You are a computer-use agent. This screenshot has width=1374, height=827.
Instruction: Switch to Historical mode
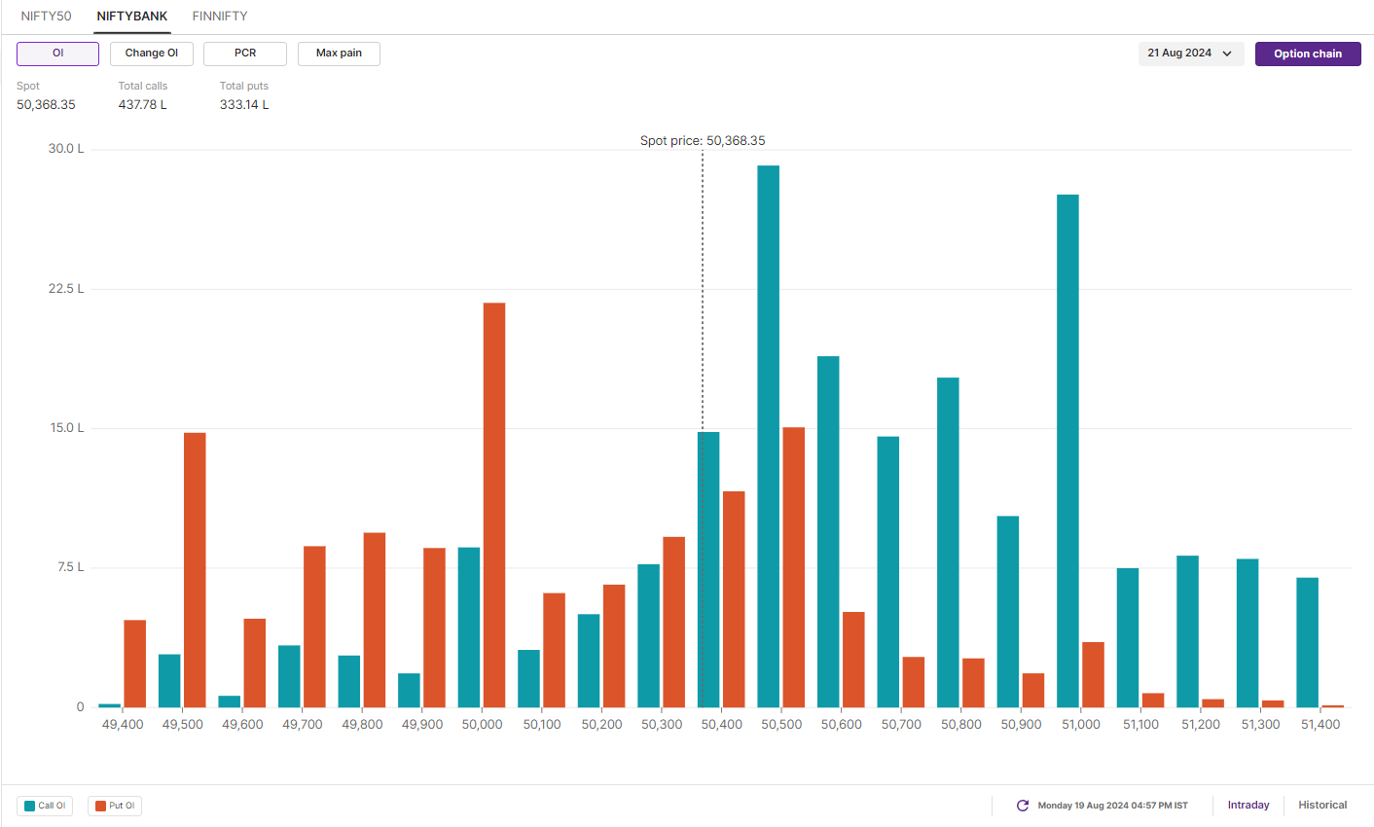(x=1322, y=806)
